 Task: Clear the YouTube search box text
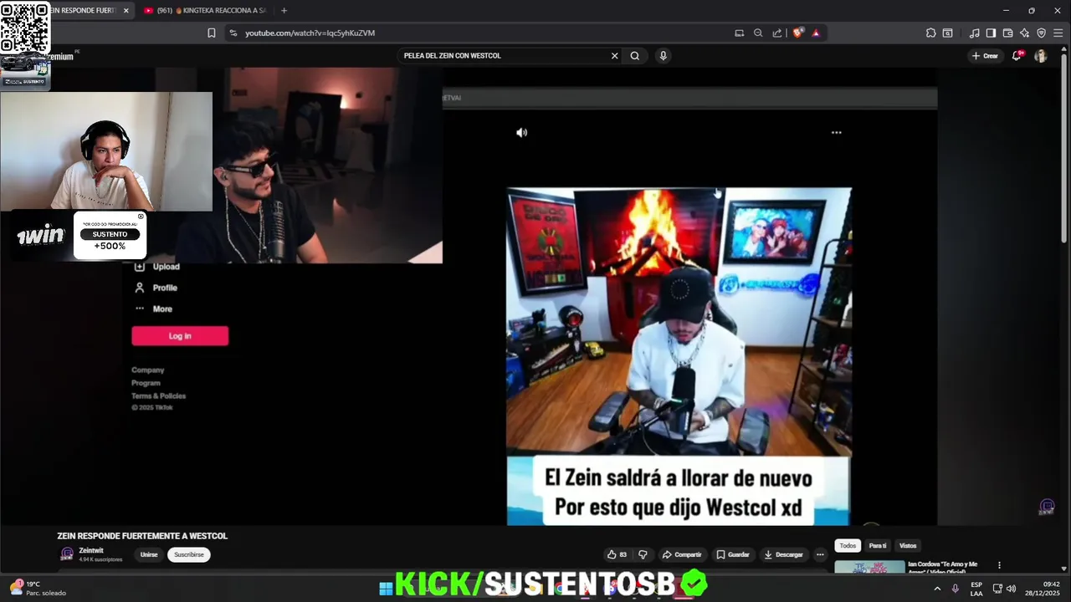(x=614, y=56)
